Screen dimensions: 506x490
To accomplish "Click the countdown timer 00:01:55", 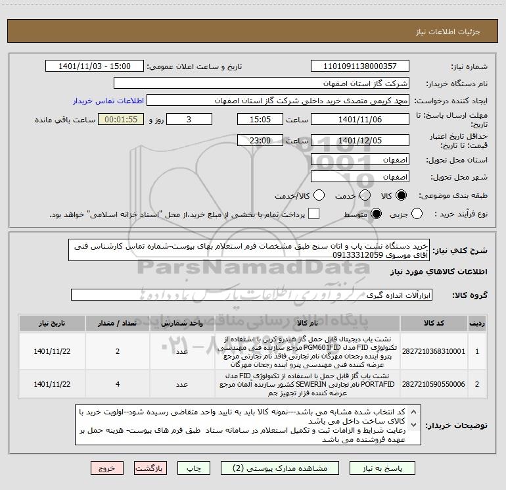I will pos(121,120).
